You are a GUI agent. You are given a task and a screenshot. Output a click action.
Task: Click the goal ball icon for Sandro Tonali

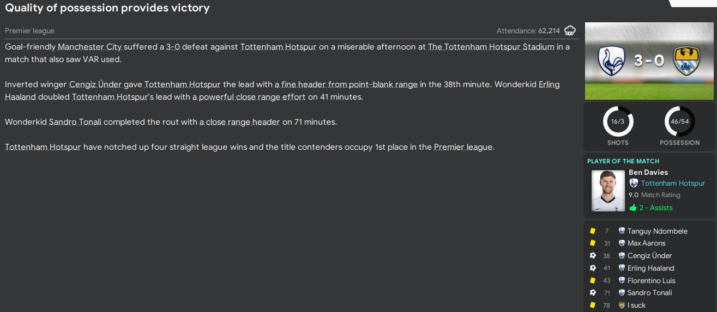[x=593, y=293]
